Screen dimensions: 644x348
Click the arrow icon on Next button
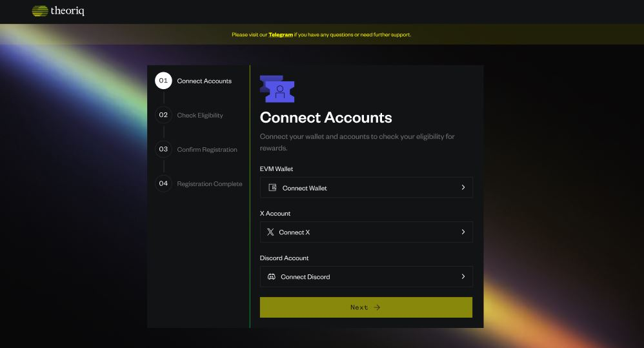[x=377, y=307]
